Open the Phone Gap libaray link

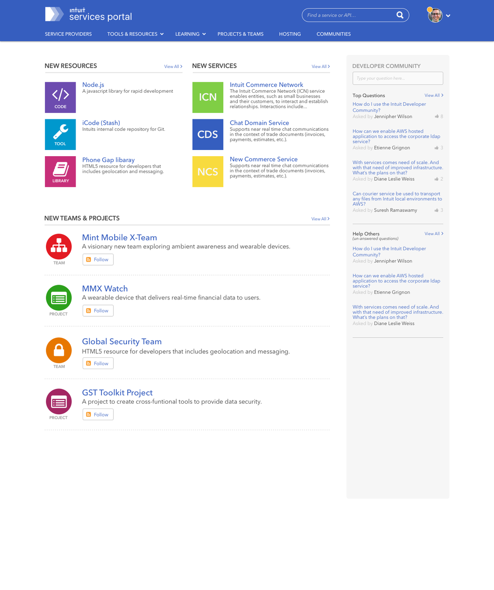(x=108, y=160)
